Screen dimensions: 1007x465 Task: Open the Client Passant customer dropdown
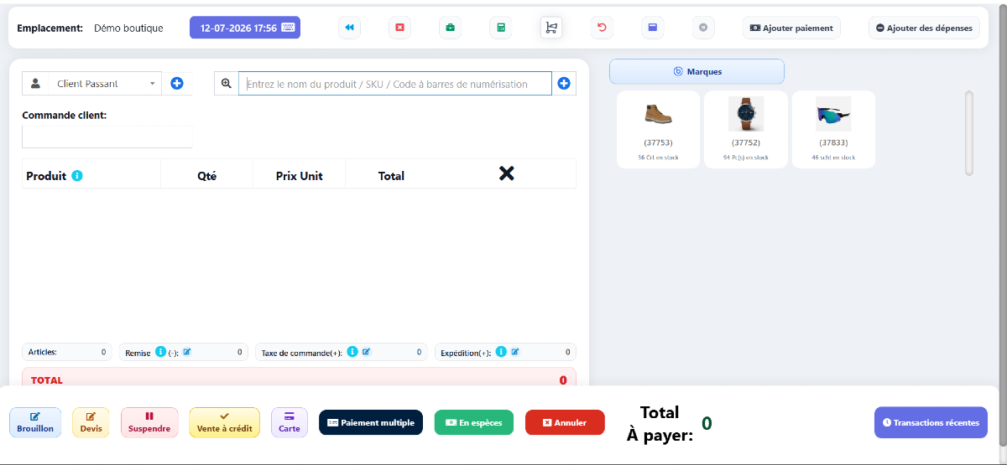click(x=104, y=84)
